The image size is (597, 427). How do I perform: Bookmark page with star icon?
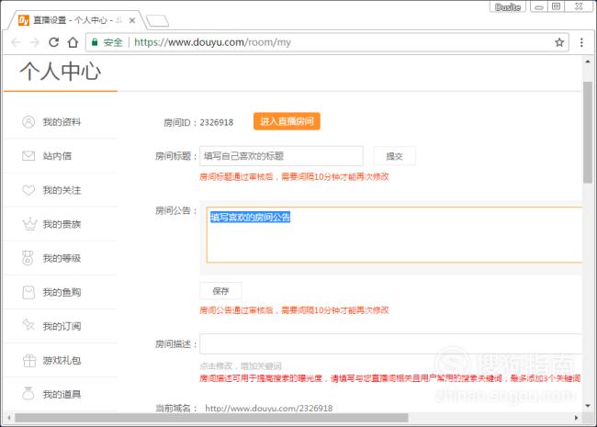point(559,42)
